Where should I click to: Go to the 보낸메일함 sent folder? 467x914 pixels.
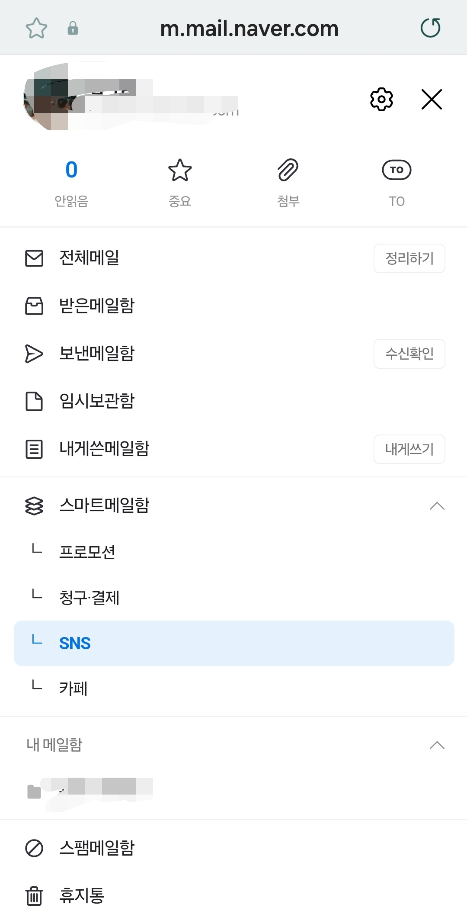click(x=97, y=354)
